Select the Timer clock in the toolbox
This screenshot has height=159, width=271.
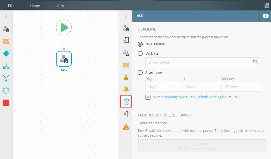pos(6,90)
